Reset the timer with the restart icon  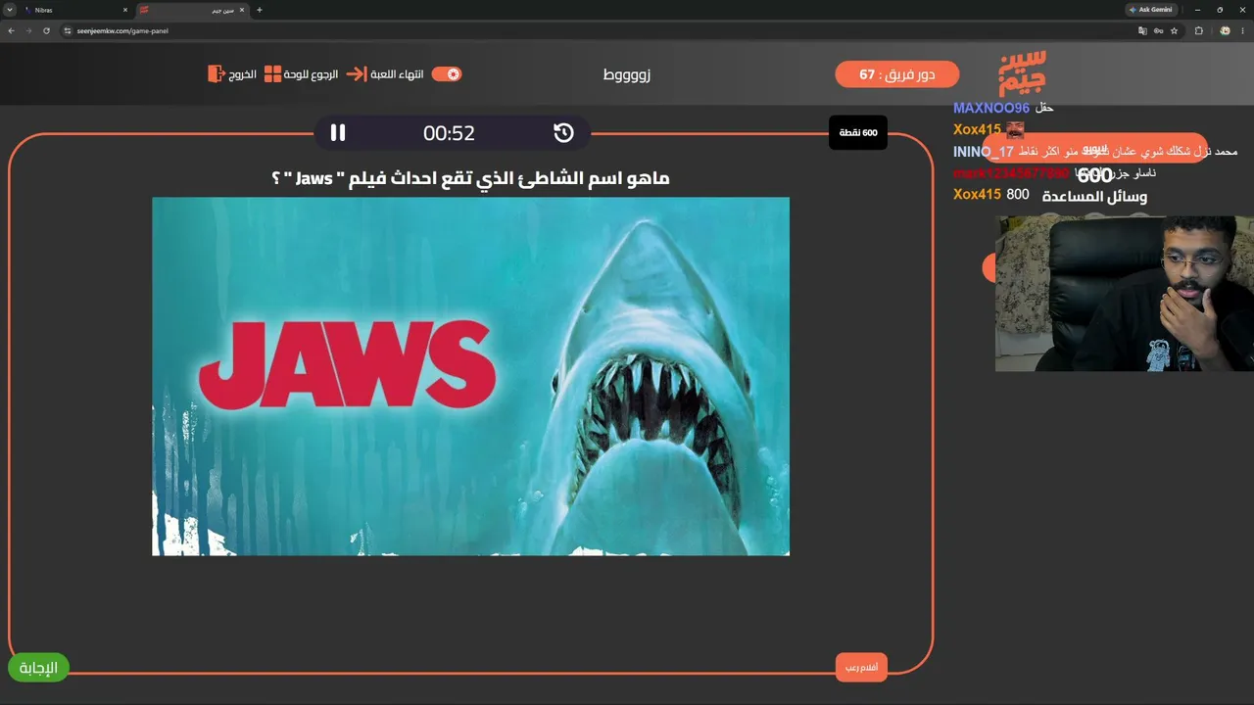coord(563,133)
